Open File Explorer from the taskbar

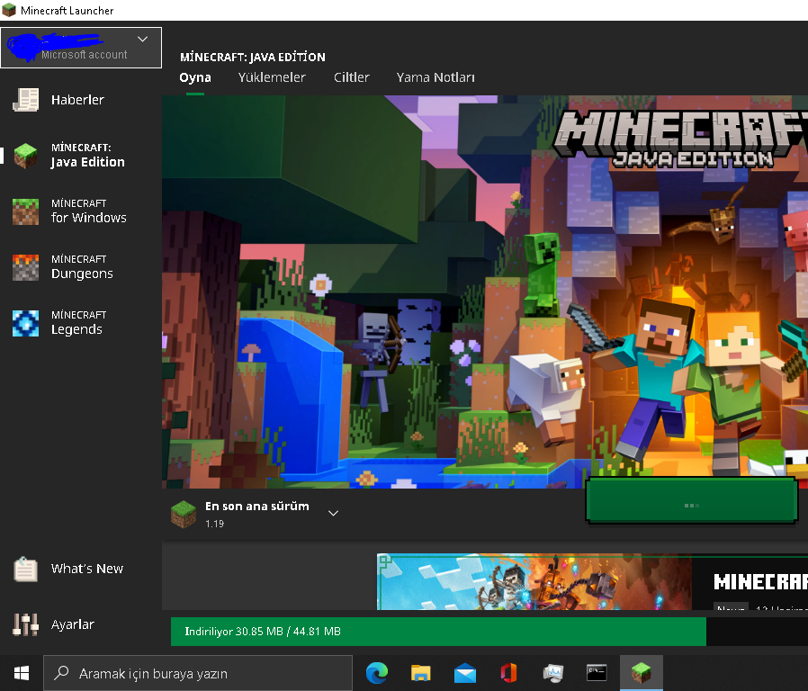tap(420, 674)
